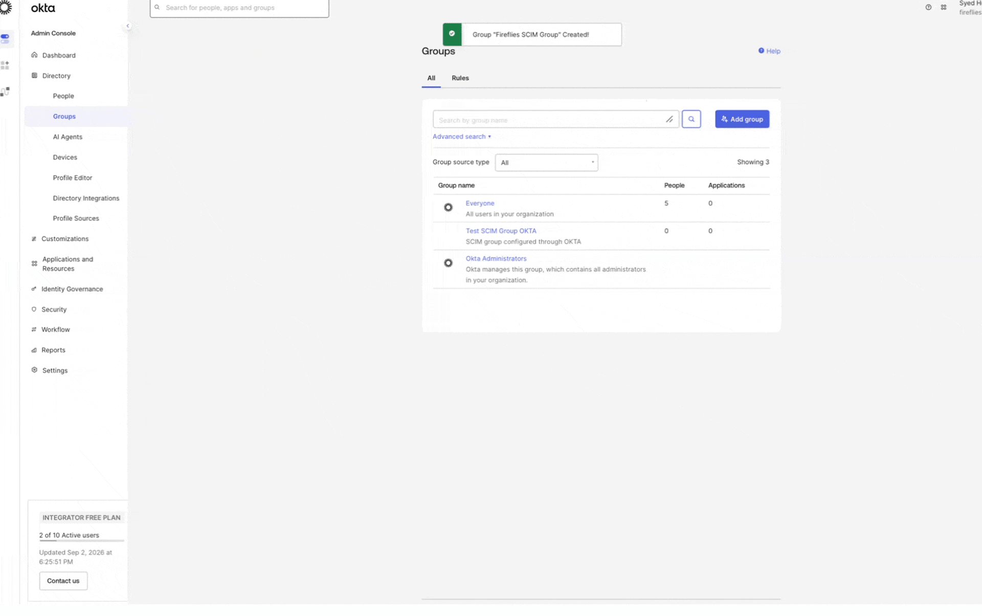Click the rail apps-plus icon
This screenshot has height=616, width=982.
coord(5,65)
